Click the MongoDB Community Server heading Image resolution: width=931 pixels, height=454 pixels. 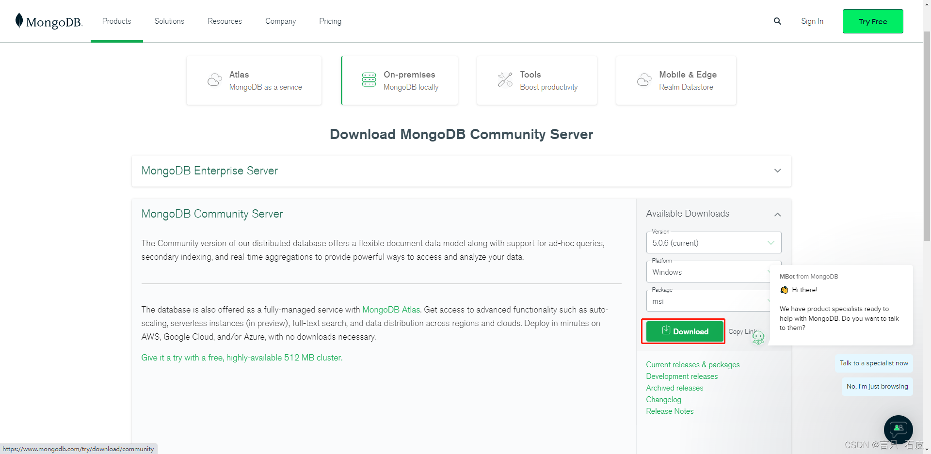(212, 214)
